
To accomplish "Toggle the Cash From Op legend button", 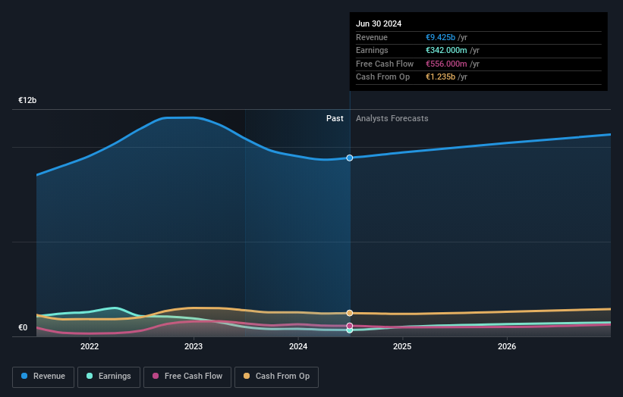I will click(x=276, y=377).
